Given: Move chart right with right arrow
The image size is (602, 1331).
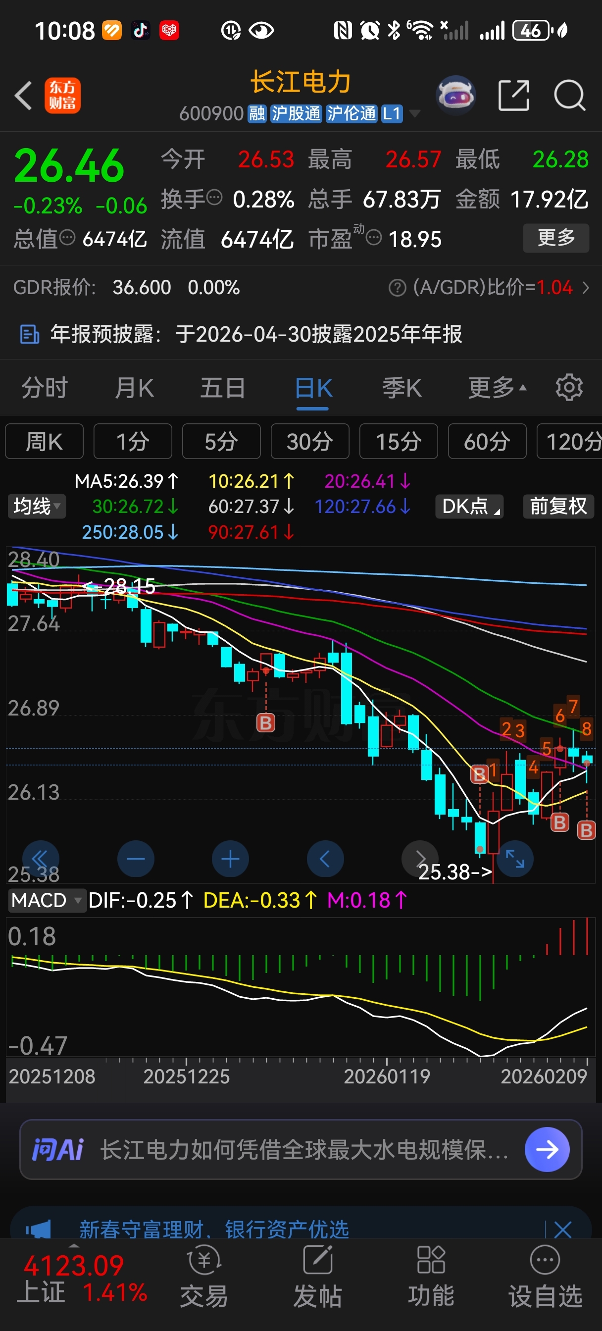Looking at the screenshot, I should point(420,858).
